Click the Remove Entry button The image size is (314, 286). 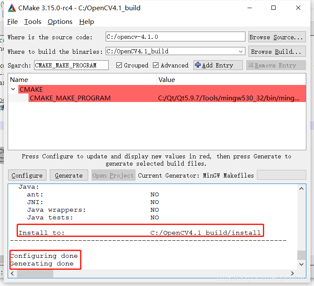(276, 65)
